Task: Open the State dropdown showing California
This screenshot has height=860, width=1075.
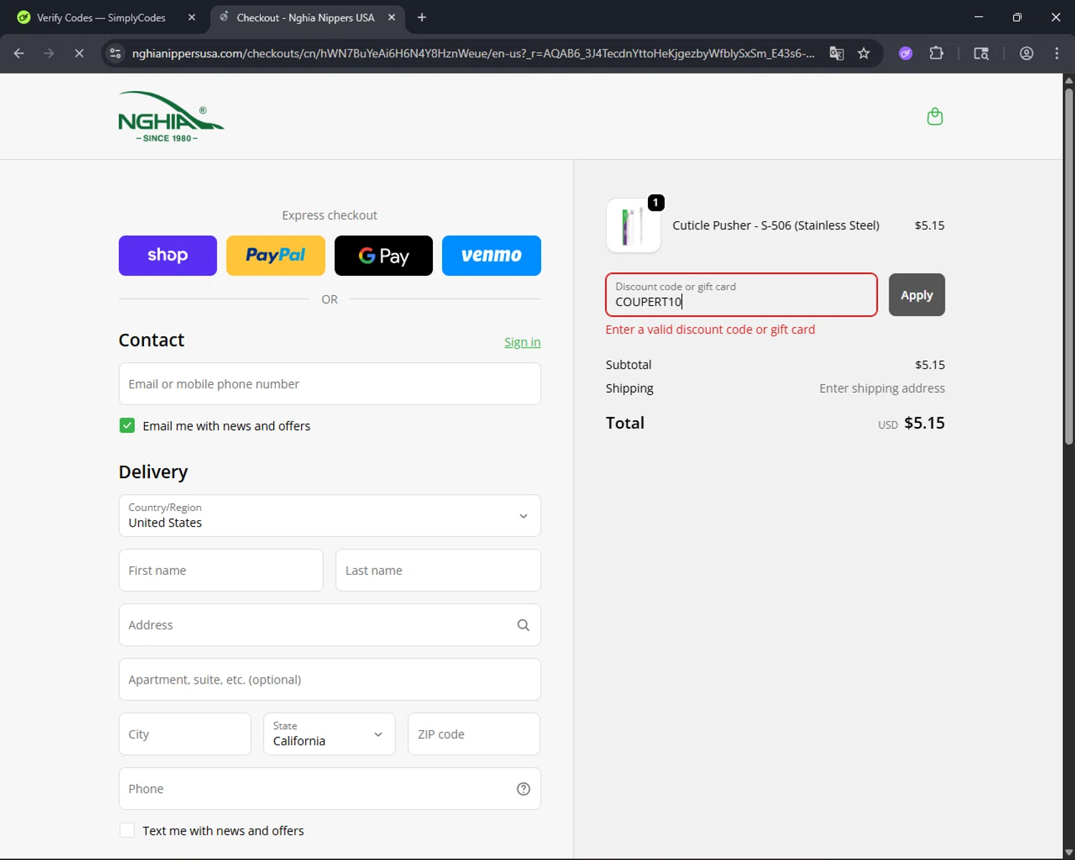Action: [329, 734]
